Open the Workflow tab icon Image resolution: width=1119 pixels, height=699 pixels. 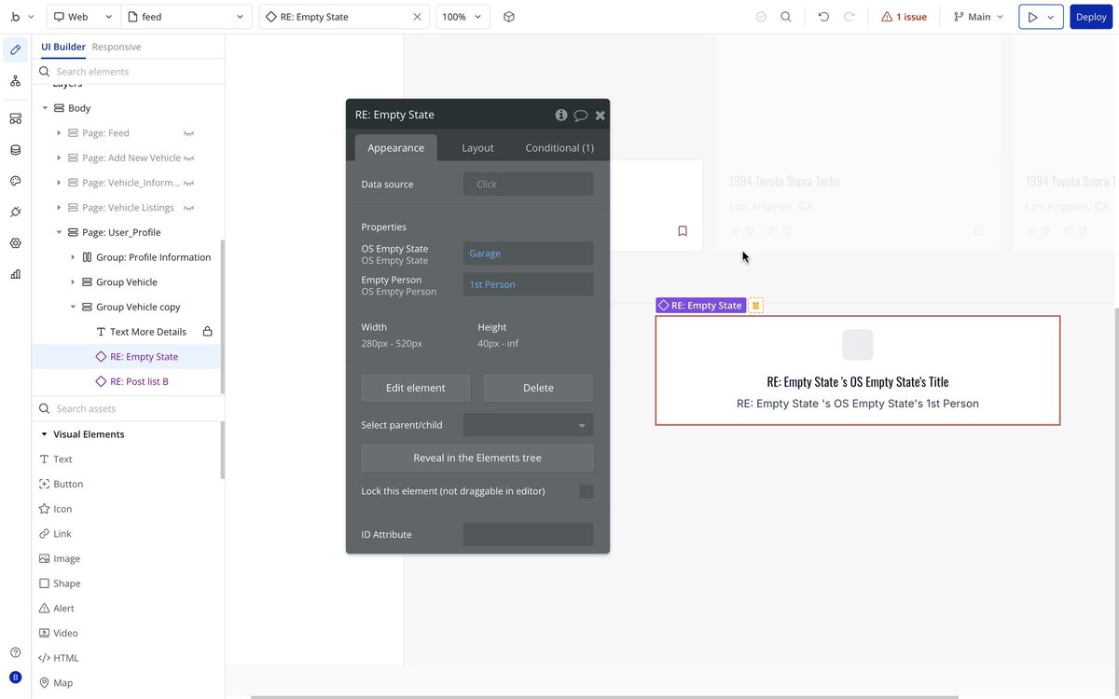tap(16, 81)
